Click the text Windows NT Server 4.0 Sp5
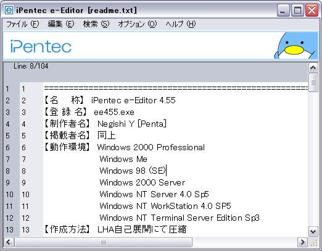Image resolution: width=322 pixels, height=251 pixels. (154, 195)
